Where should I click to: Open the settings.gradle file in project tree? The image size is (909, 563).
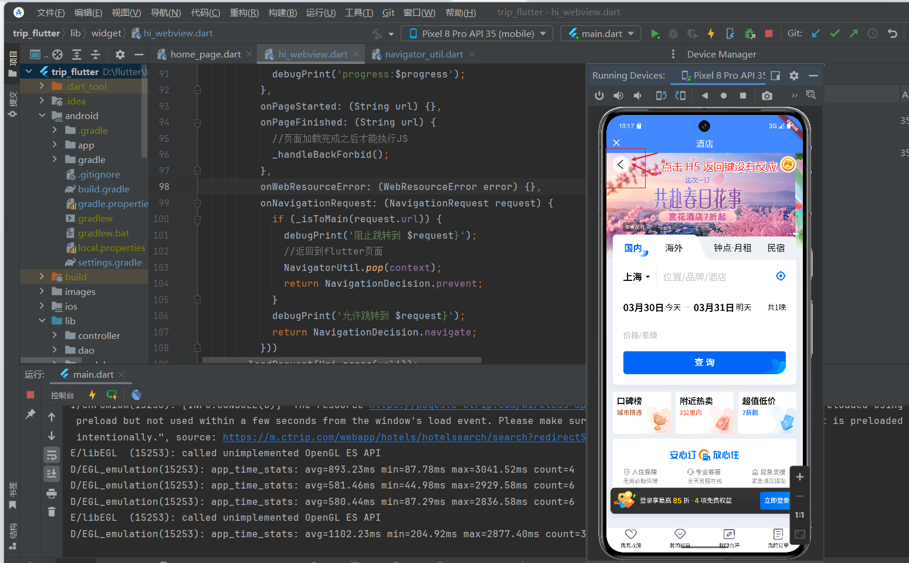pos(110,262)
